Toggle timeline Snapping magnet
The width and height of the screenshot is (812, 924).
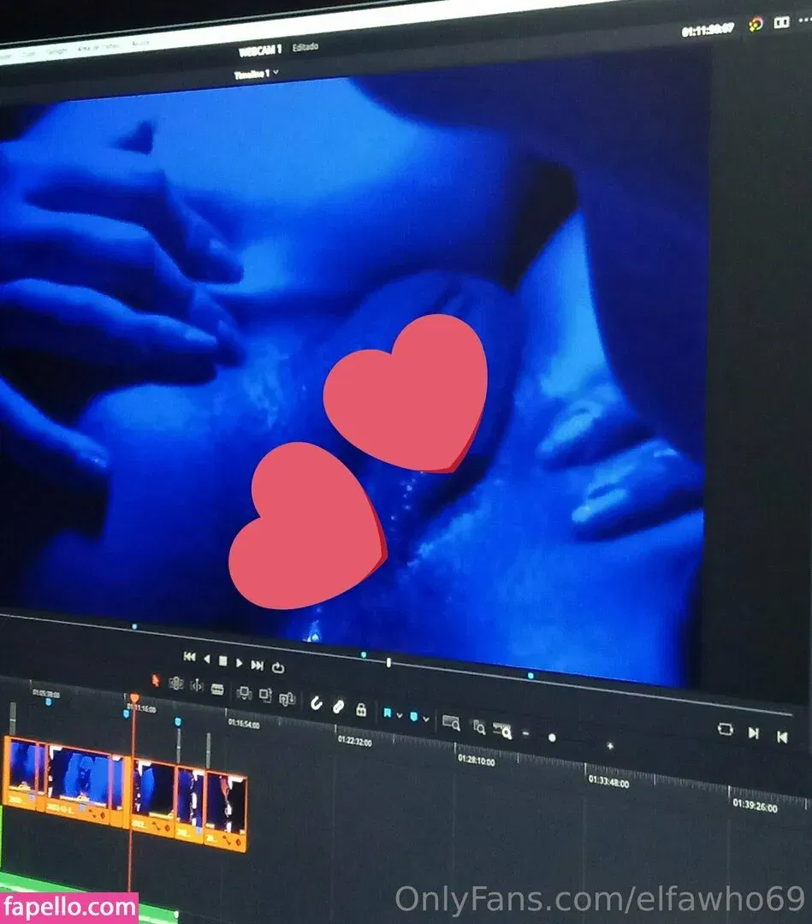pos(316,703)
